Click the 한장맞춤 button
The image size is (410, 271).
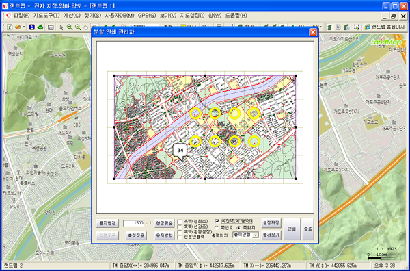(165, 223)
